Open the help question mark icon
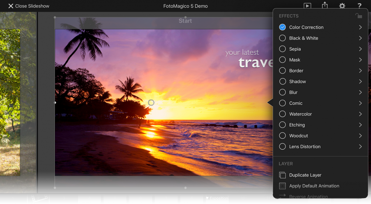The height and width of the screenshot is (204, 371). (359, 6)
